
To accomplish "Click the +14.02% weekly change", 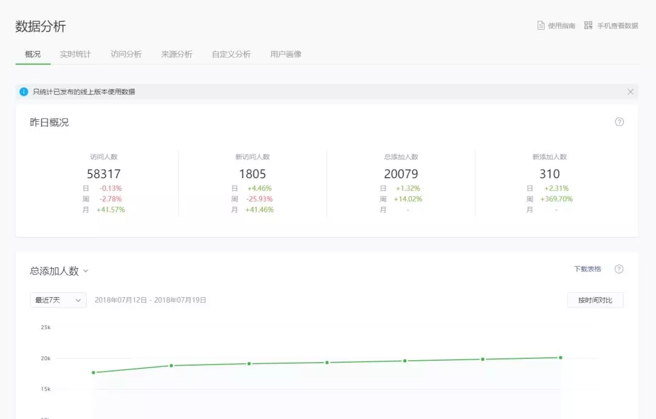I will (x=408, y=199).
